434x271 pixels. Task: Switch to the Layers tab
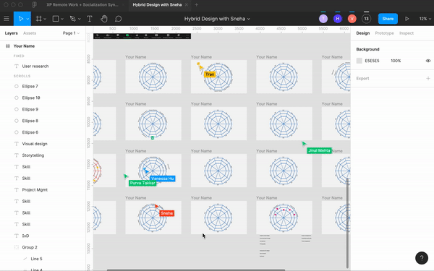tap(11, 33)
